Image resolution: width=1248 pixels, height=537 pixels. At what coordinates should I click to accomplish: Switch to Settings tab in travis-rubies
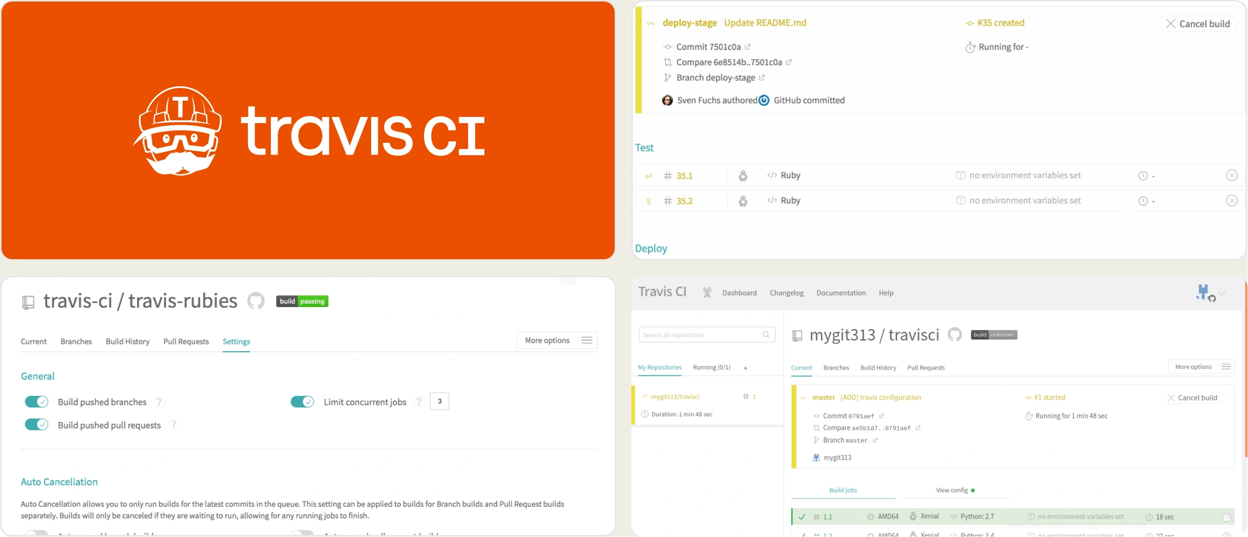click(x=237, y=341)
